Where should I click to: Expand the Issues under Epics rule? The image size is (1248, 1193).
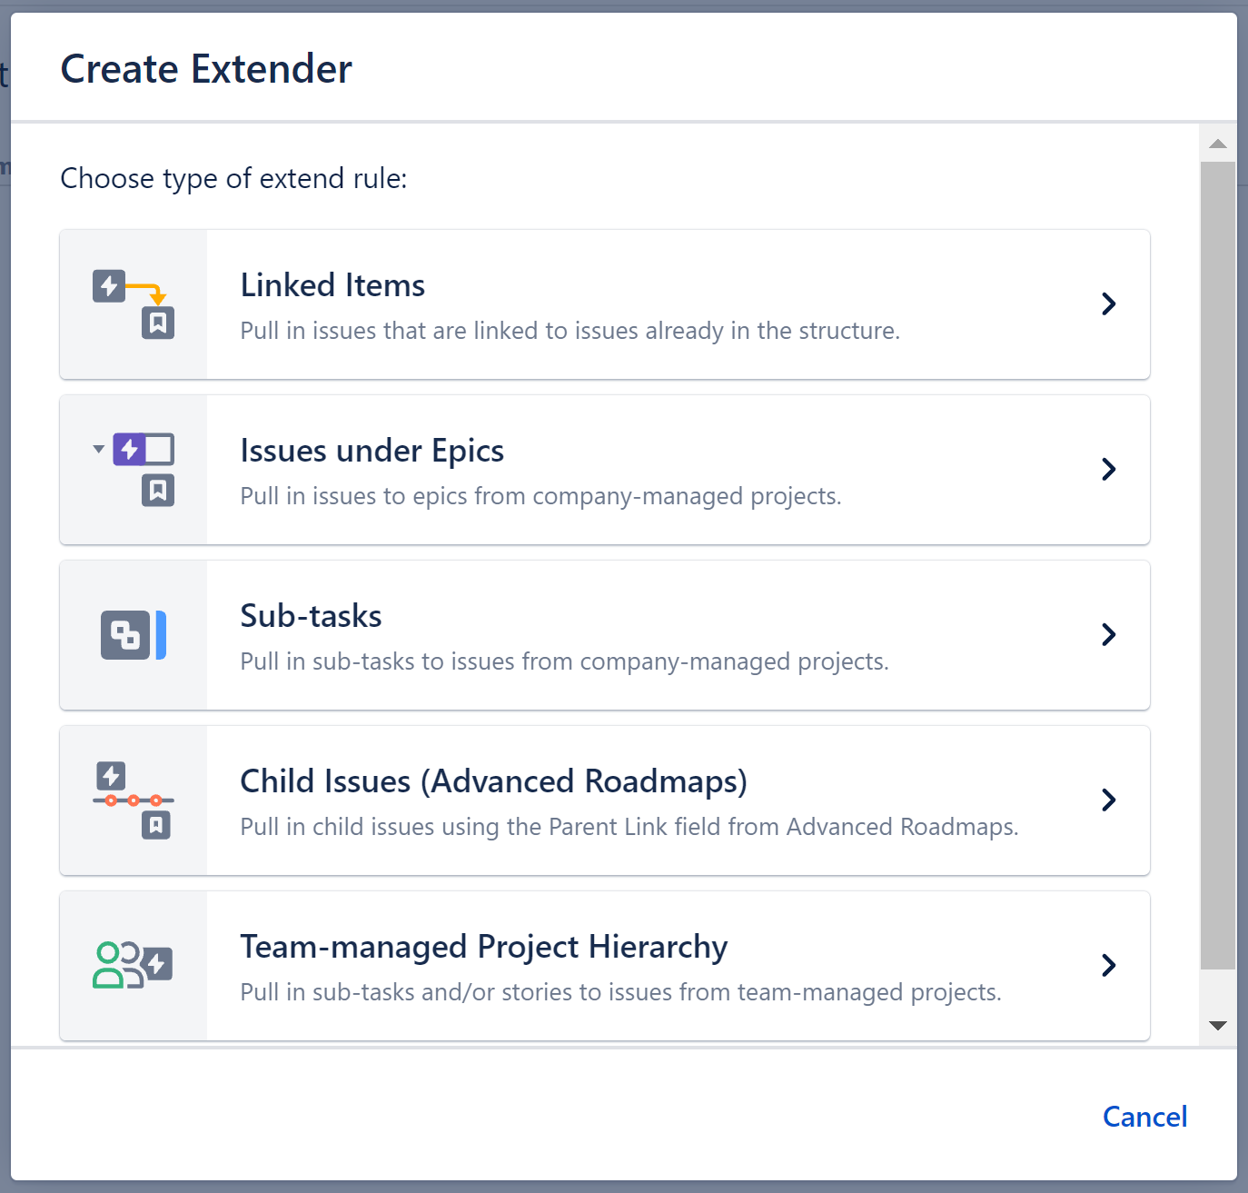pos(1109,470)
